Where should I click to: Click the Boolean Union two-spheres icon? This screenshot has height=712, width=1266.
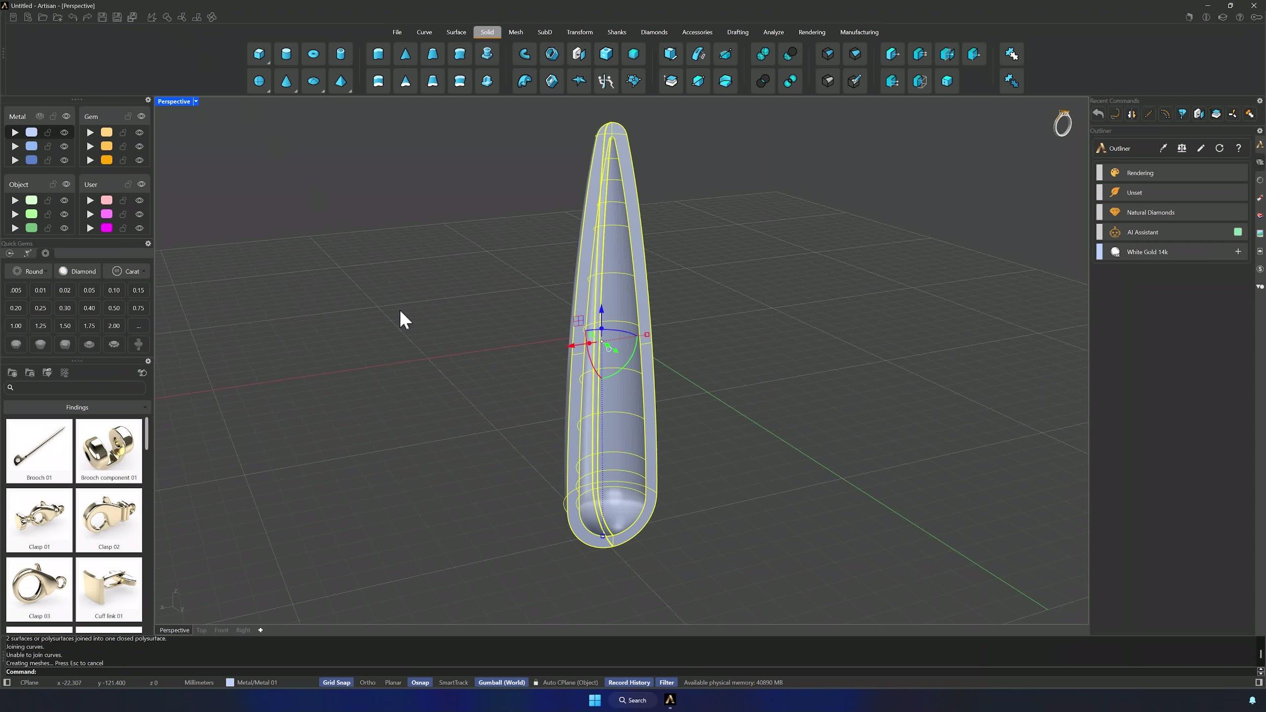pyautogui.click(x=763, y=54)
